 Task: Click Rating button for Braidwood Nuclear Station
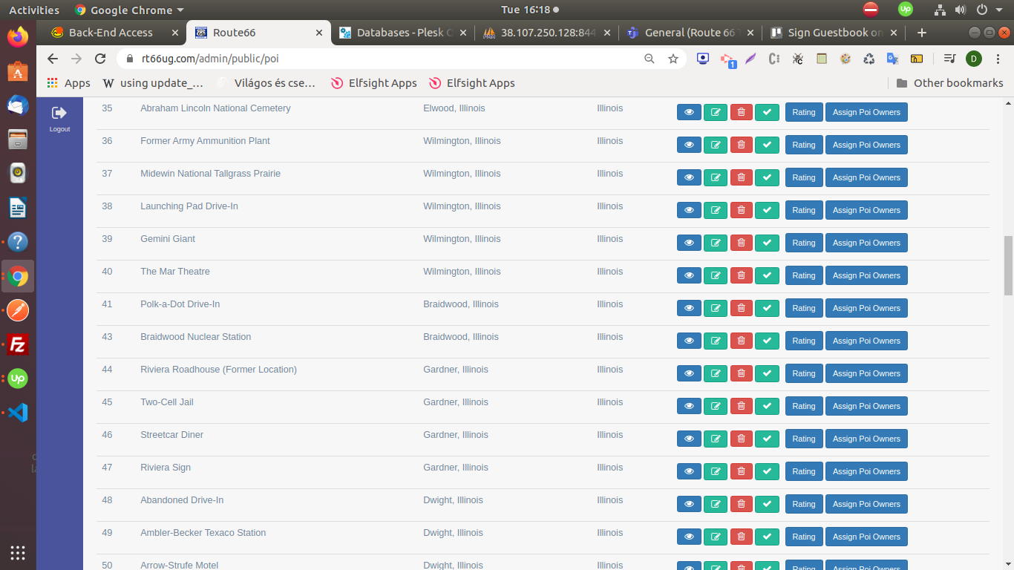point(804,341)
